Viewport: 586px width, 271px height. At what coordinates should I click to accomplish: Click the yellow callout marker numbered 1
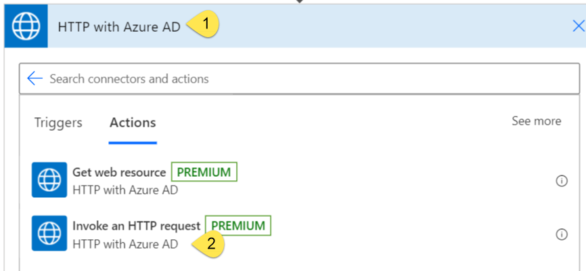(205, 25)
